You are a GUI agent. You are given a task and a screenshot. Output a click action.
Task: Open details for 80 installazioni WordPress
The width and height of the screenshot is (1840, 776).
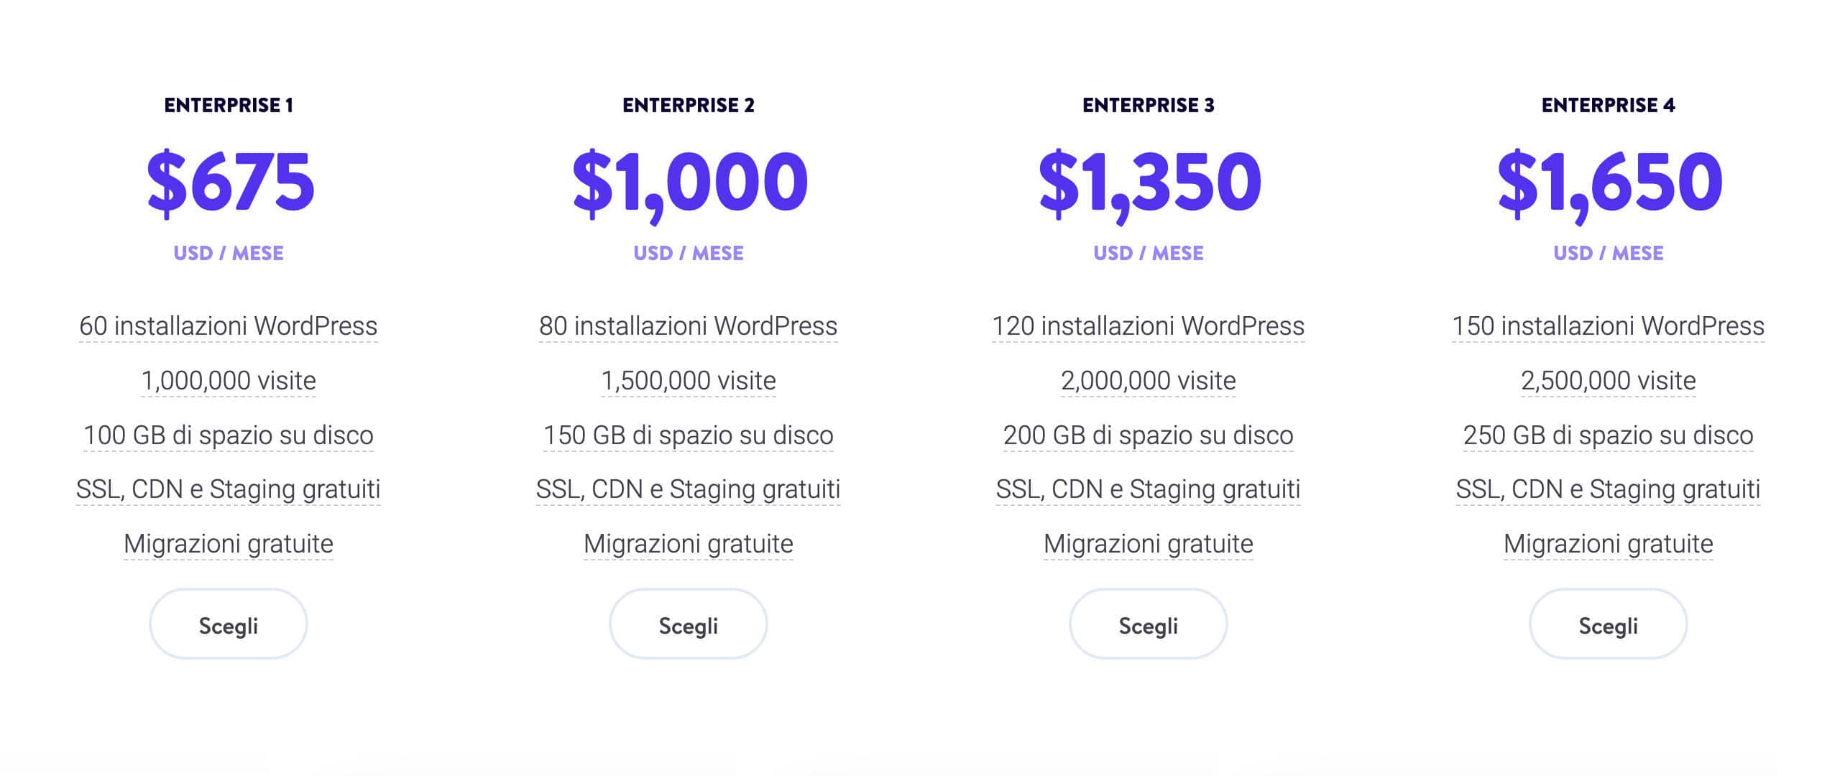pyautogui.click(x=688, y=327)
